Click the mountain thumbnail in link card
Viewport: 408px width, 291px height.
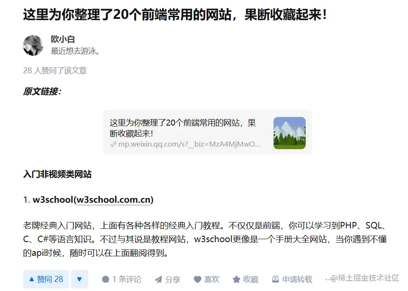[x=289, y=133]
